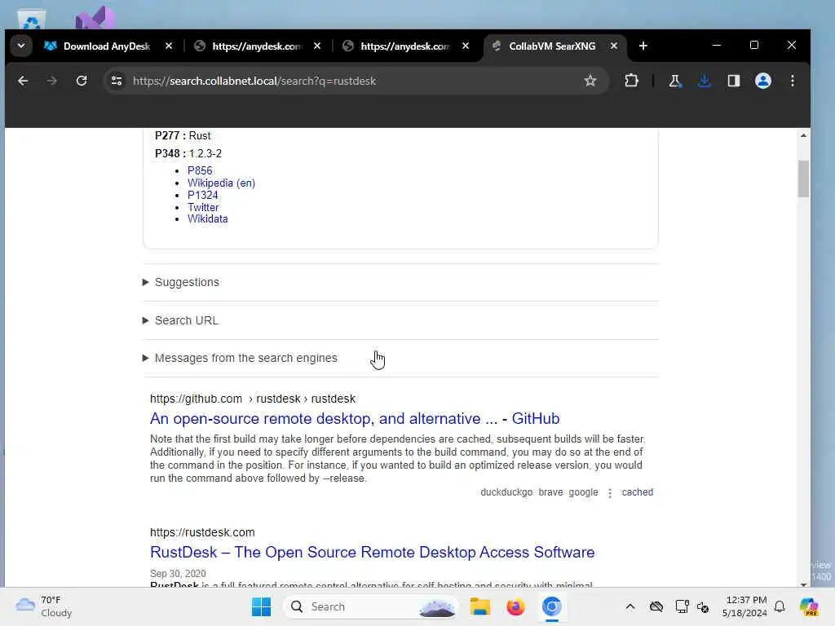Open RustDesk Open Source Remote Desktop result

372,552
